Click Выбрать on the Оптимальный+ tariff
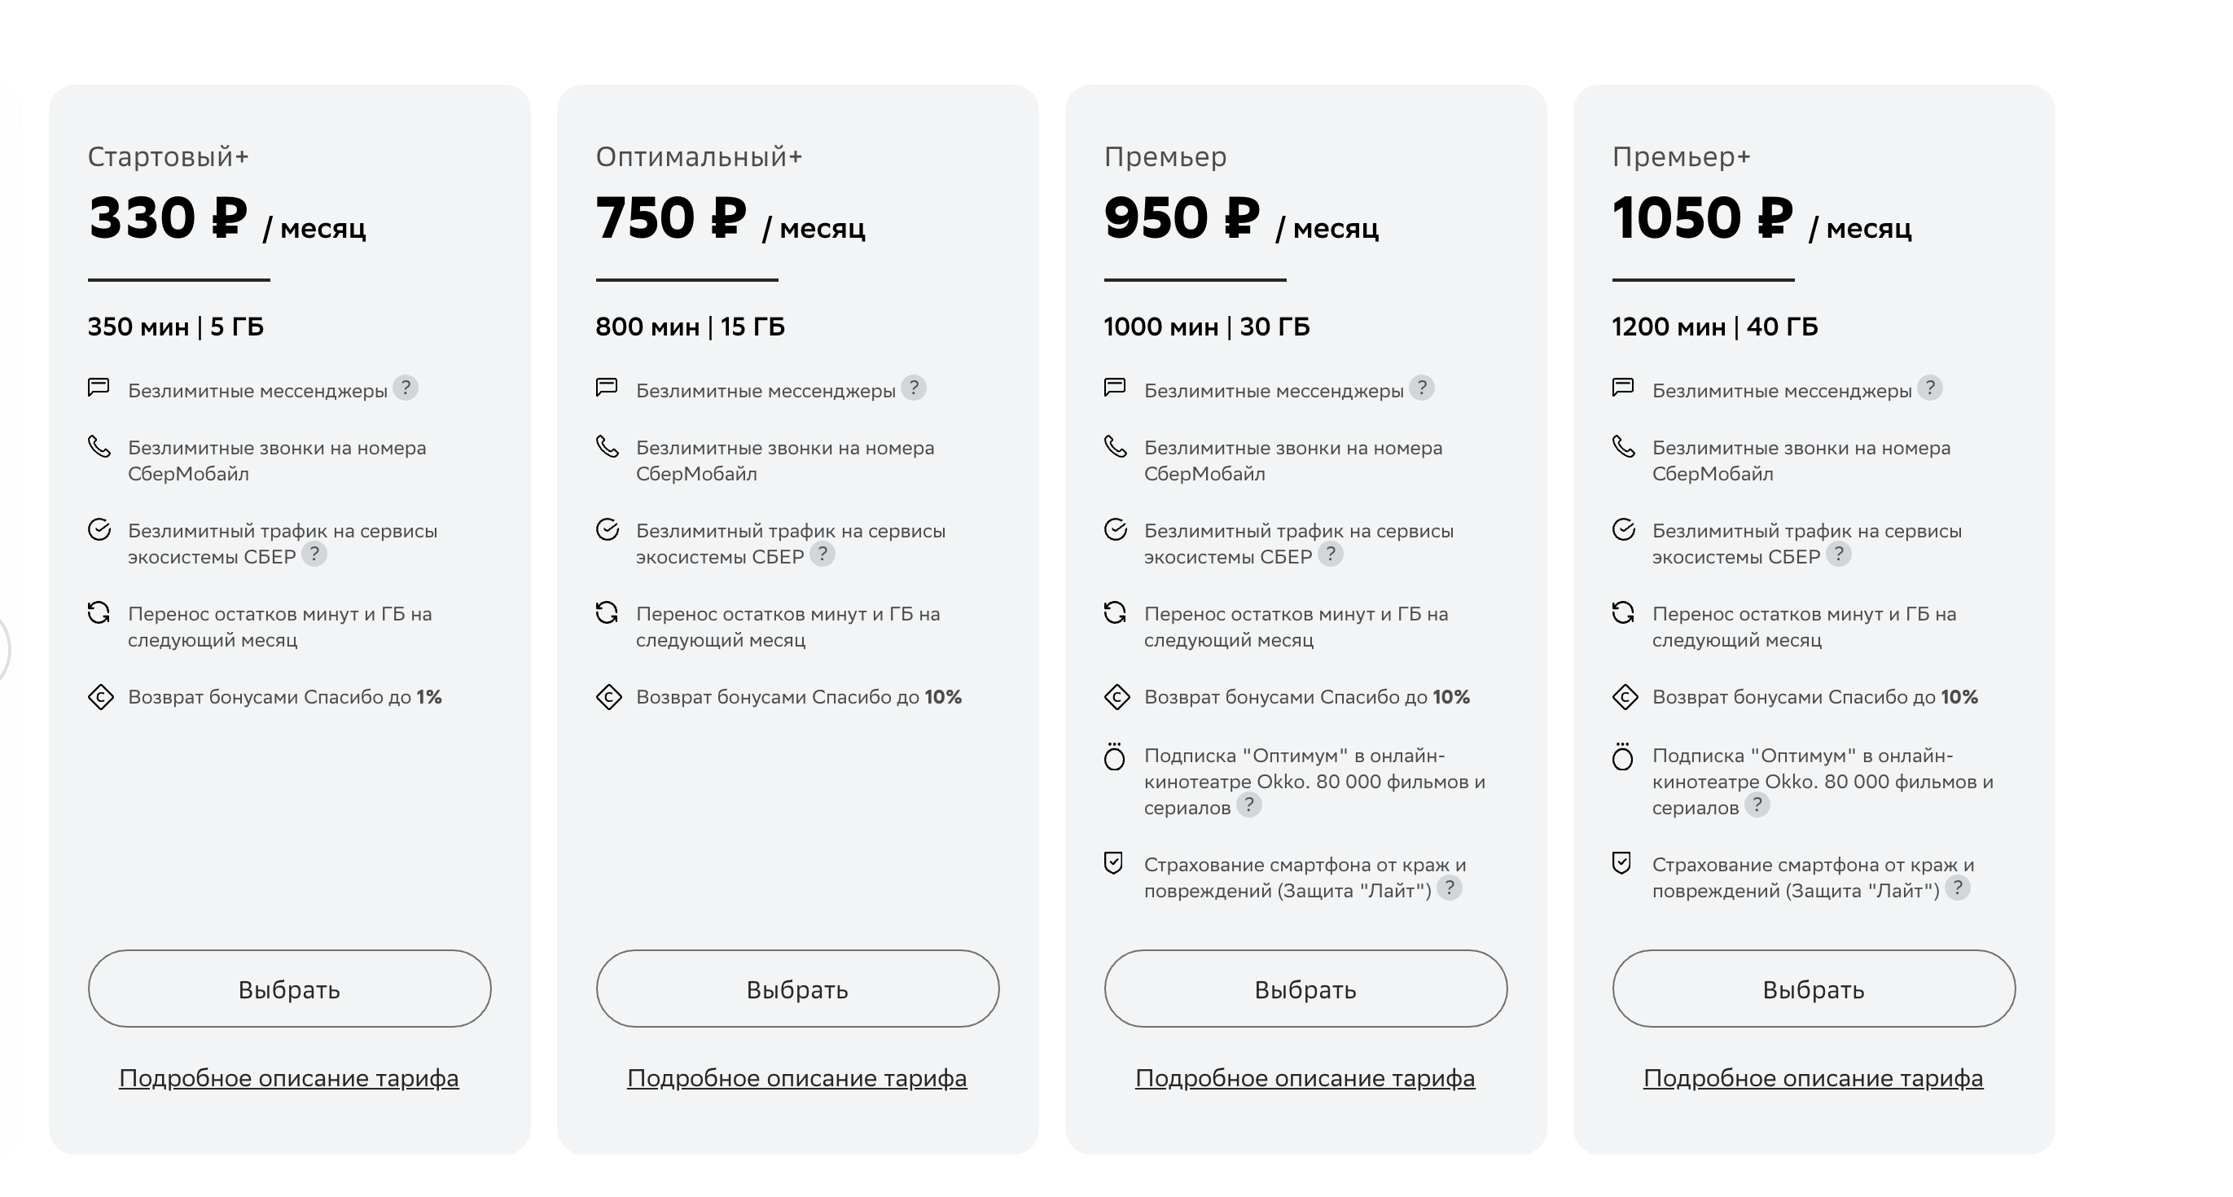 coord(797,989)
